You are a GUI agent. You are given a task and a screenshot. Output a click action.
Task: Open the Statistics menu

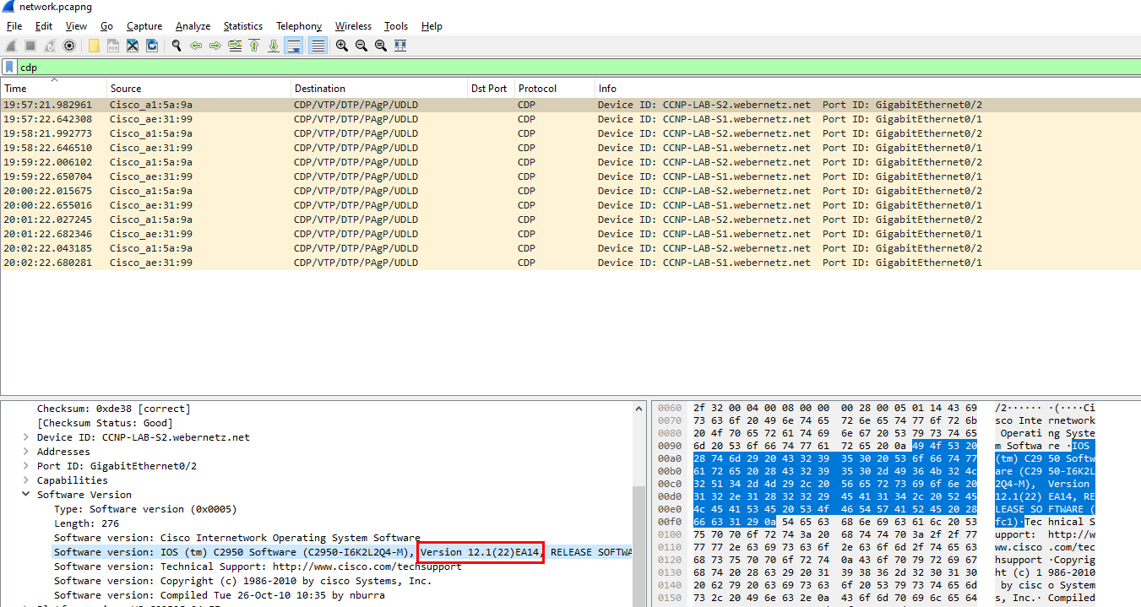[242, 26]
